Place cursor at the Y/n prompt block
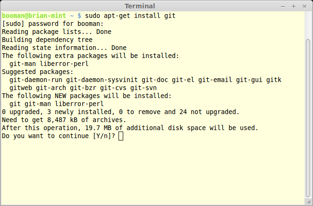 point(121,136)
